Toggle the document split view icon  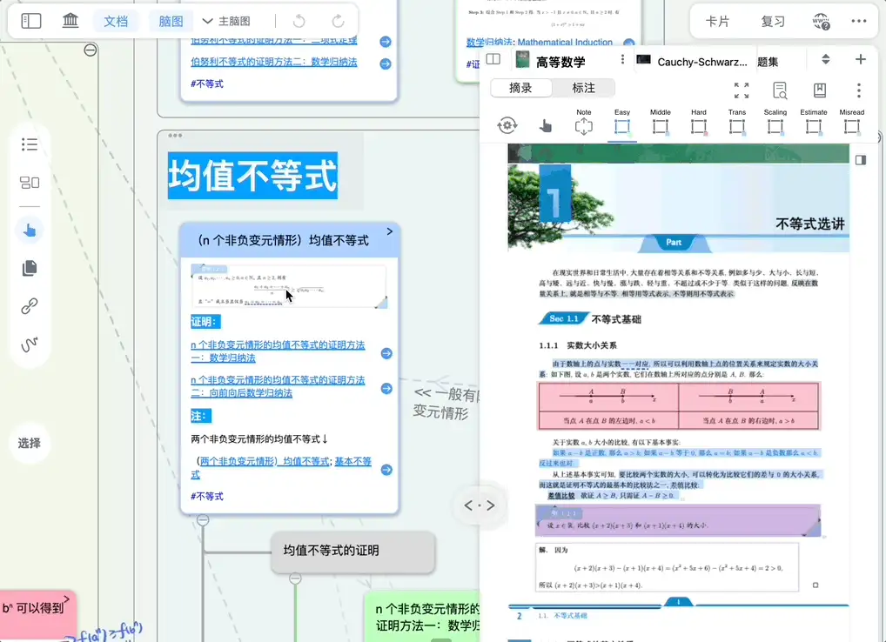coord(493,59)
